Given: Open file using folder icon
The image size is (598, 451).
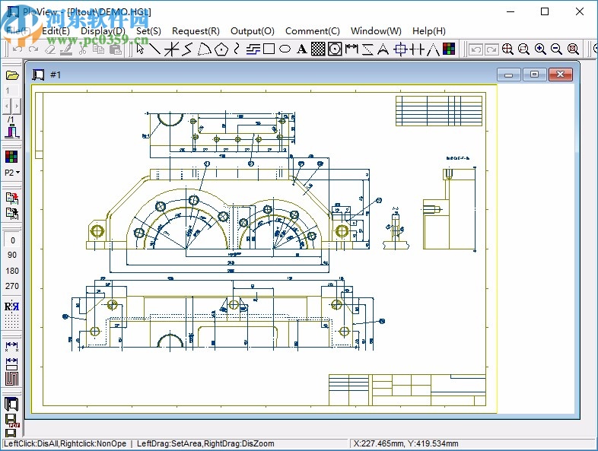Looking at the screenshot, I should click(12, 75).
